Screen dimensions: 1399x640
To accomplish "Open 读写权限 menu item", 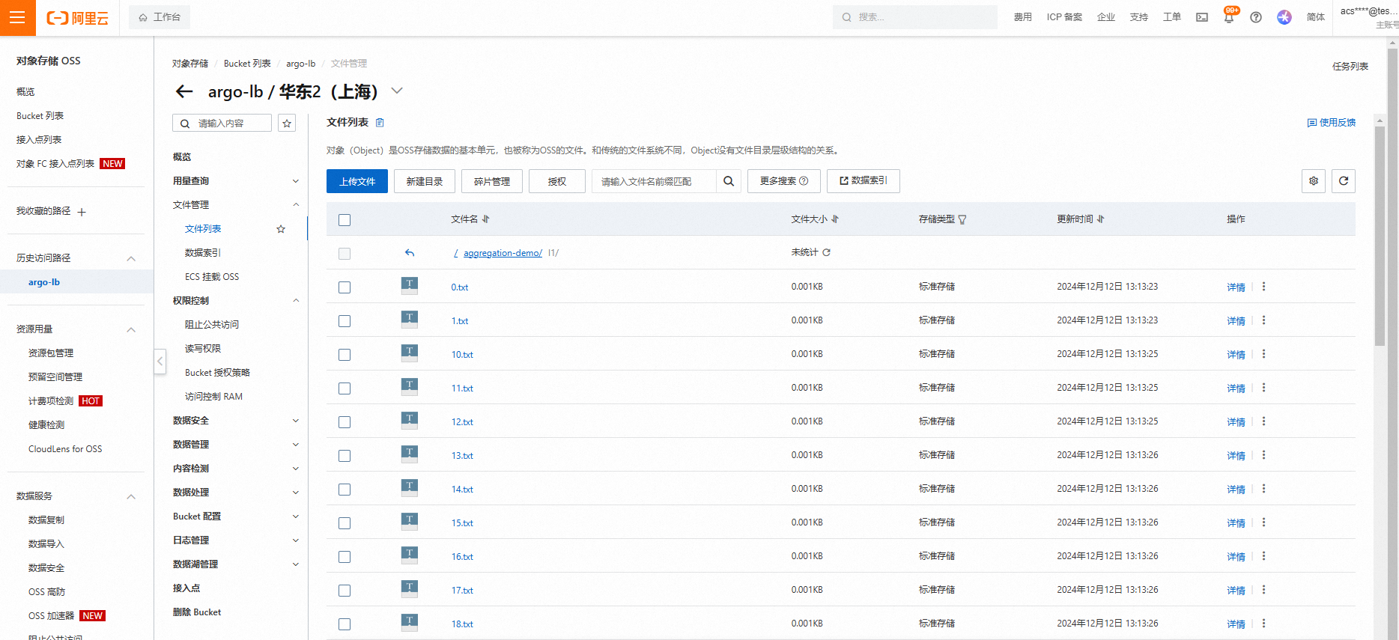I will pyautogui.click(x=203, y=349).
